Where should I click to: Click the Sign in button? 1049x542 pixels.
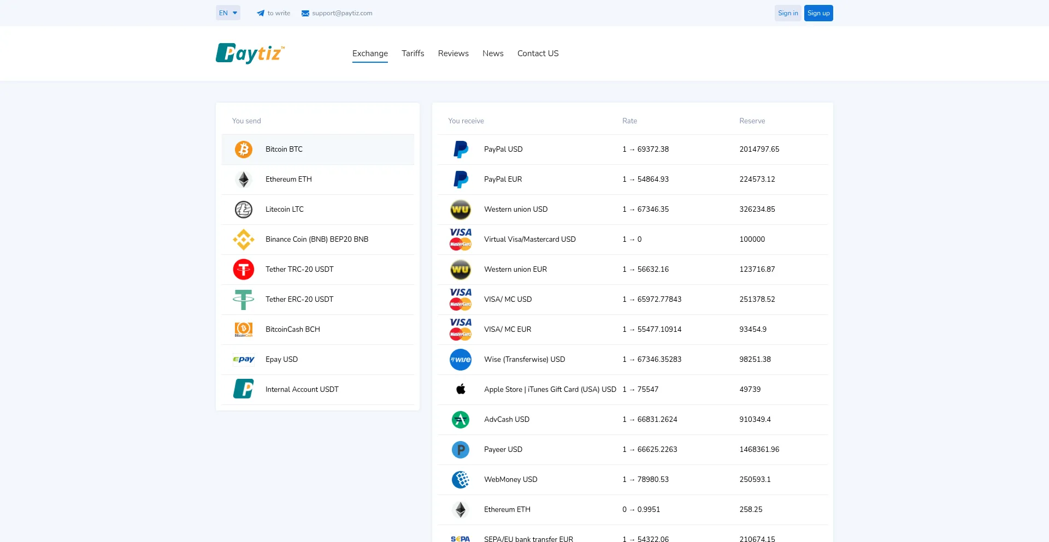click(788, 13)
